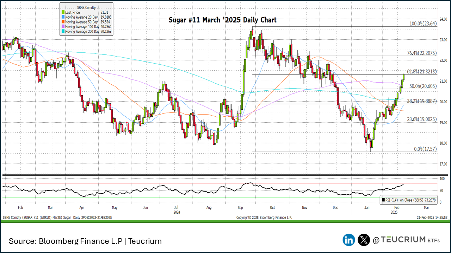Click the Jun month label on time axis
Image resolution: width=451 pixels, height=253 pixels.
[x=145, y=208]
